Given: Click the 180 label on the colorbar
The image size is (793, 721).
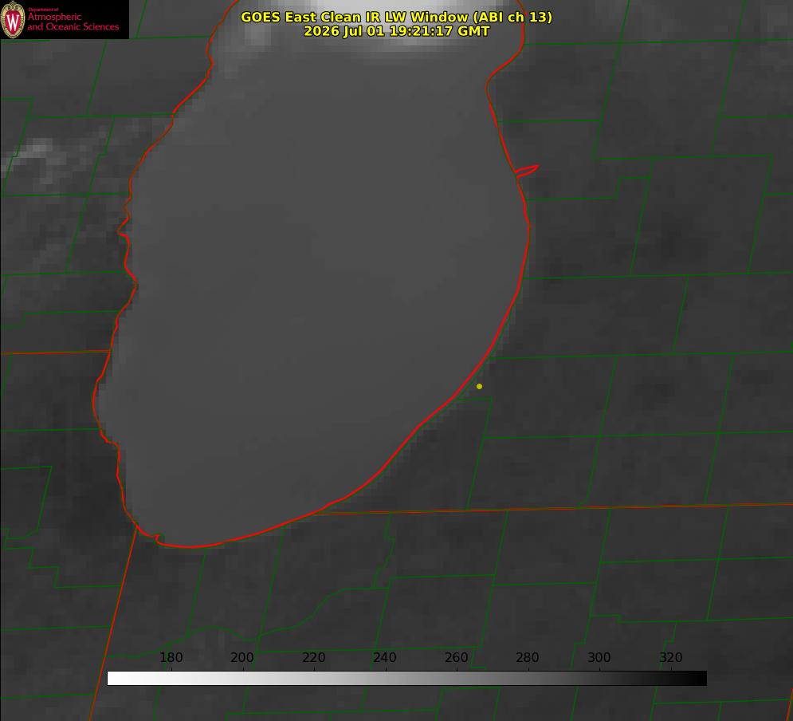Looking at the screenshot, I should tap(171, 657).
